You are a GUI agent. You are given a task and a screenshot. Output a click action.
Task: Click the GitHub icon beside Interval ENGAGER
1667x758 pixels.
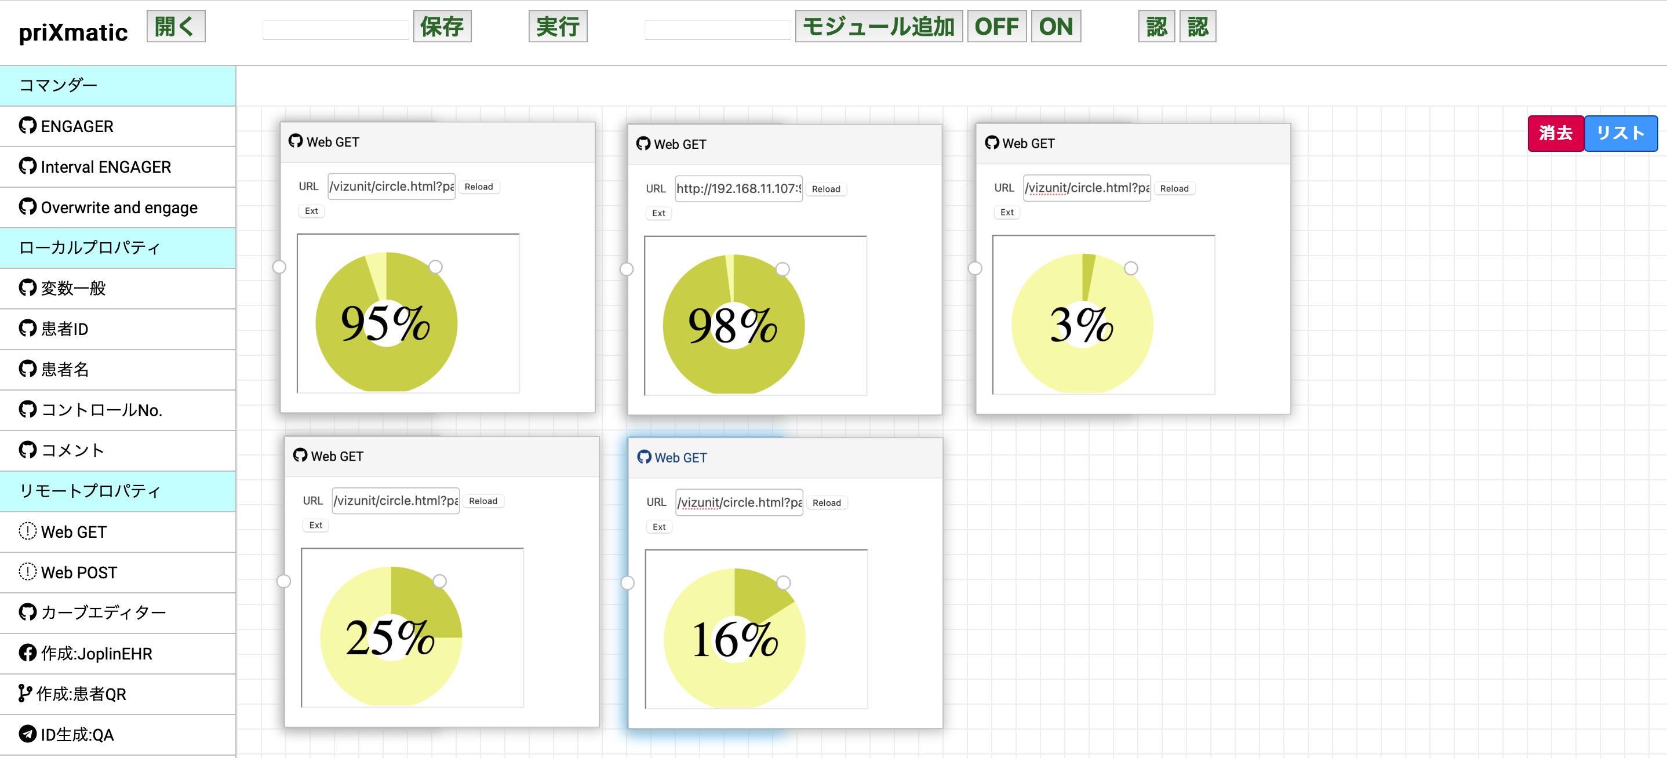tap(27, 166)
